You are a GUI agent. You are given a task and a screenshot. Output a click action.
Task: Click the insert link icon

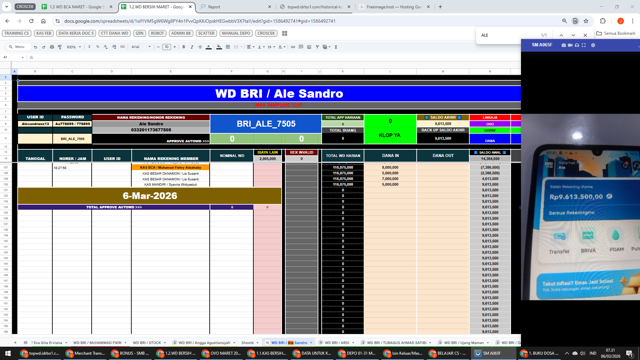pos(293,47)
